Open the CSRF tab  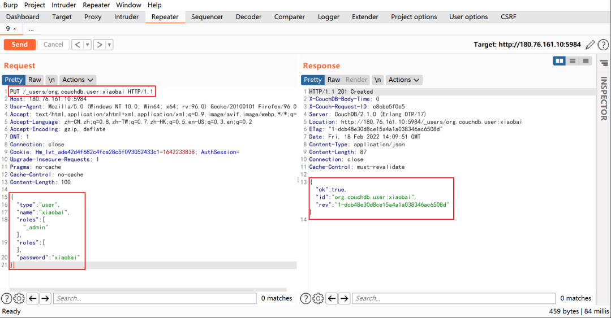(509, 17)
